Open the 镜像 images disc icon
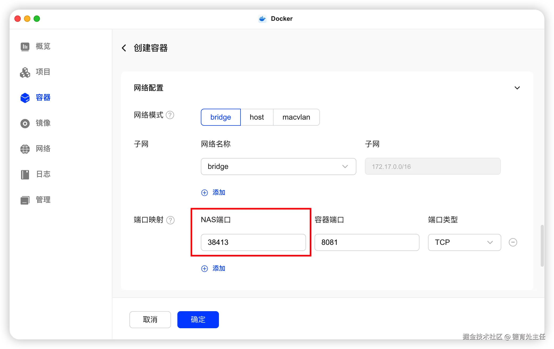Viewport: 554px width, 349px height. click(x=25, y=123)
